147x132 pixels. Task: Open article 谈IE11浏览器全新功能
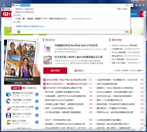point(107,84)
